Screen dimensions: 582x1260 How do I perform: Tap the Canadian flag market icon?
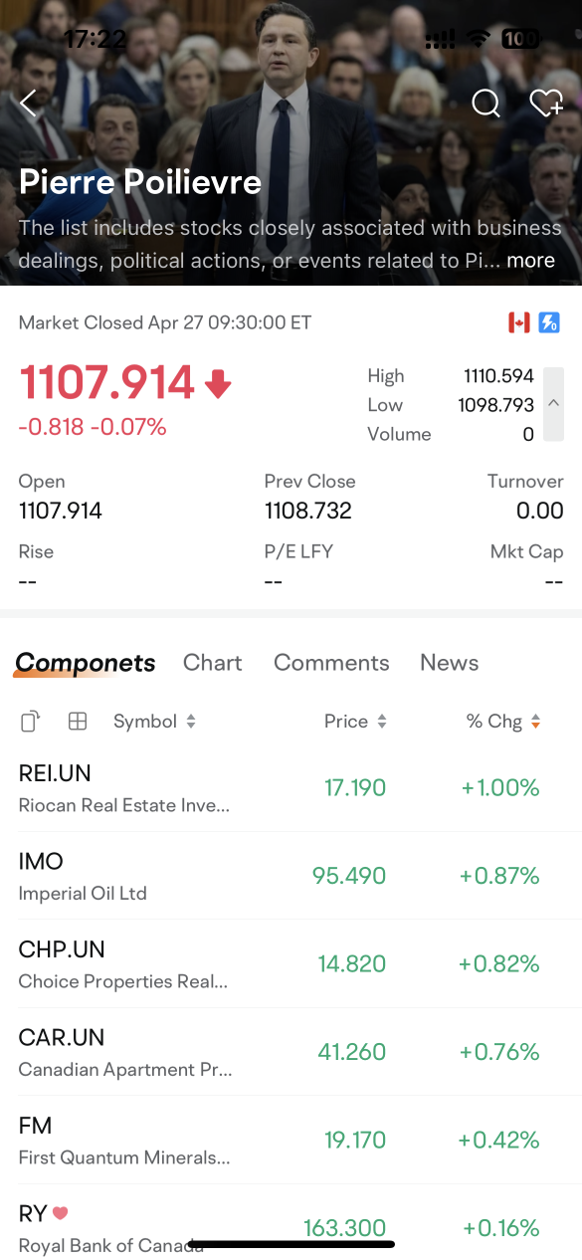[519, 322]
